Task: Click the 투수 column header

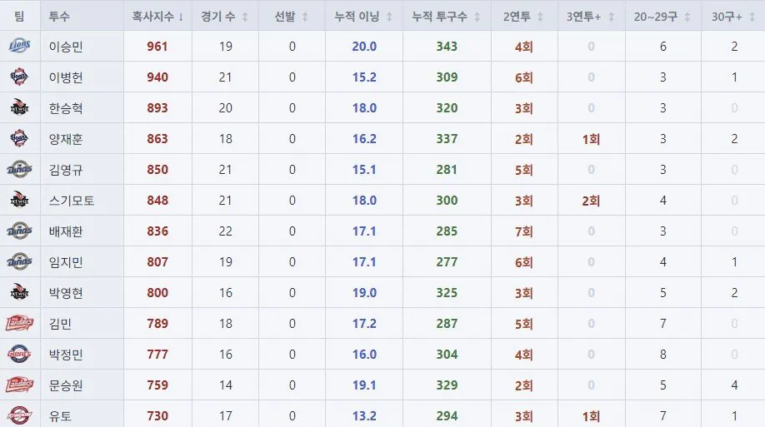Action: [59, 17]
